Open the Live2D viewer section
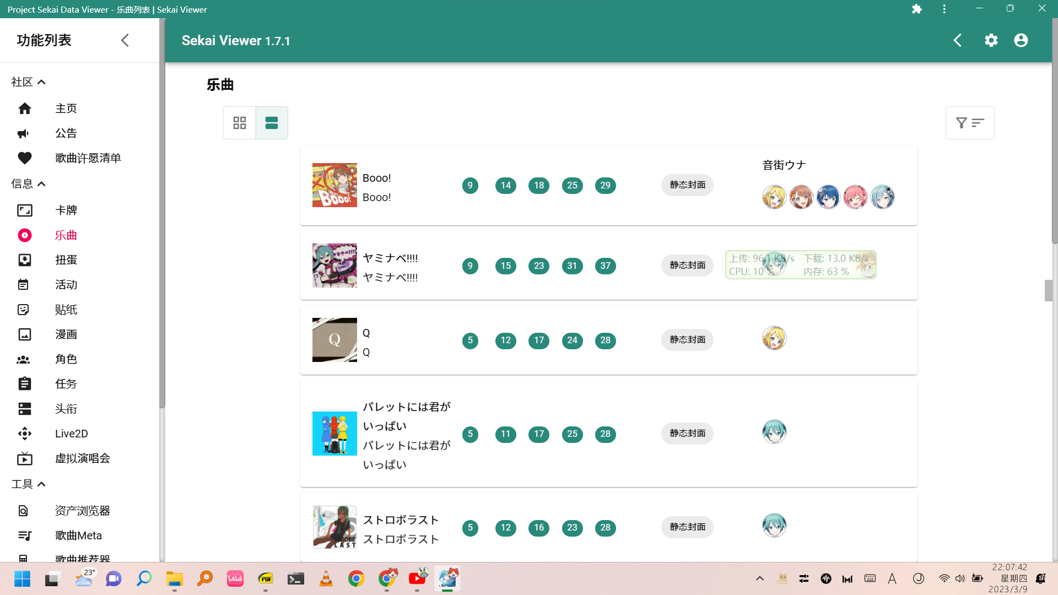Screen dimensions: 1058x595 pos(71,434)
